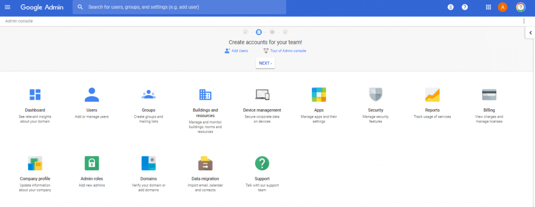Viewport: 535px width, 207px height.
Task: Open the Google apps grid launcher
Action: (489, 7)
